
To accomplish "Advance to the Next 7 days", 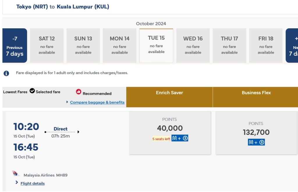I will pos(292,46).
